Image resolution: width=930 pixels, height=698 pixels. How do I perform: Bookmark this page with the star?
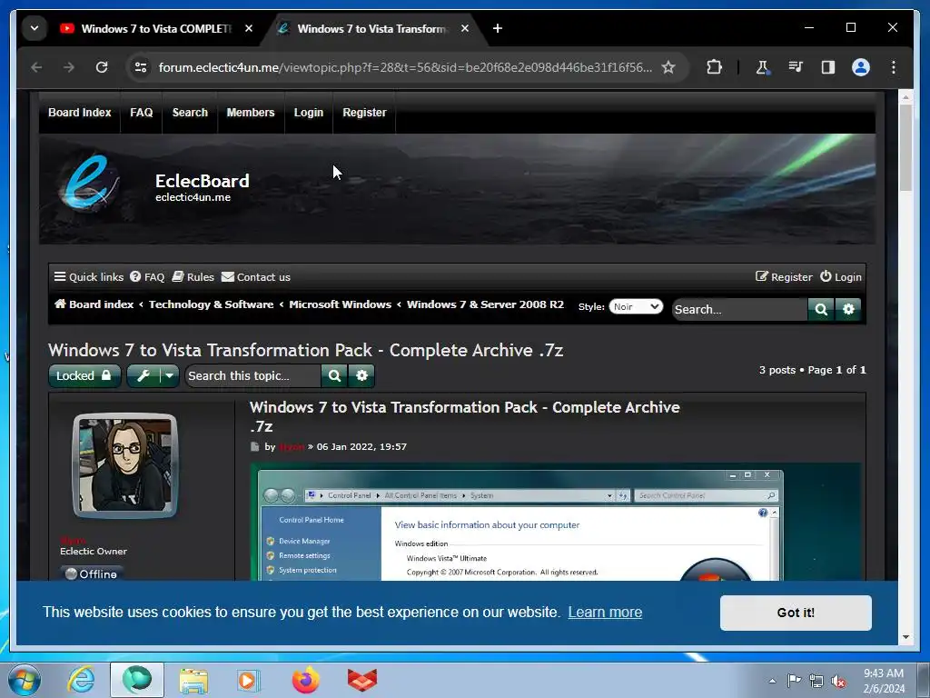tap(668, 67)
